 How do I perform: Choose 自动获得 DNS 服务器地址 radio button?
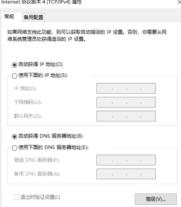coord(14,137)
